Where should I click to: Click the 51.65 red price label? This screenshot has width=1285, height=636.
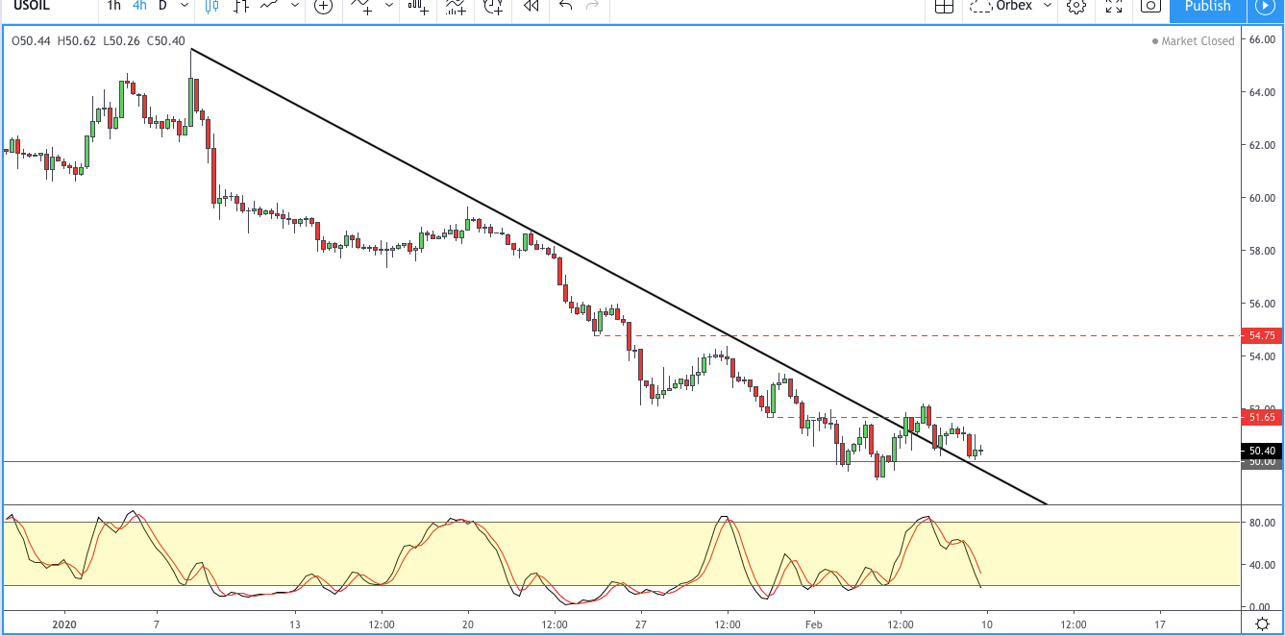[x=1263, y=417]
